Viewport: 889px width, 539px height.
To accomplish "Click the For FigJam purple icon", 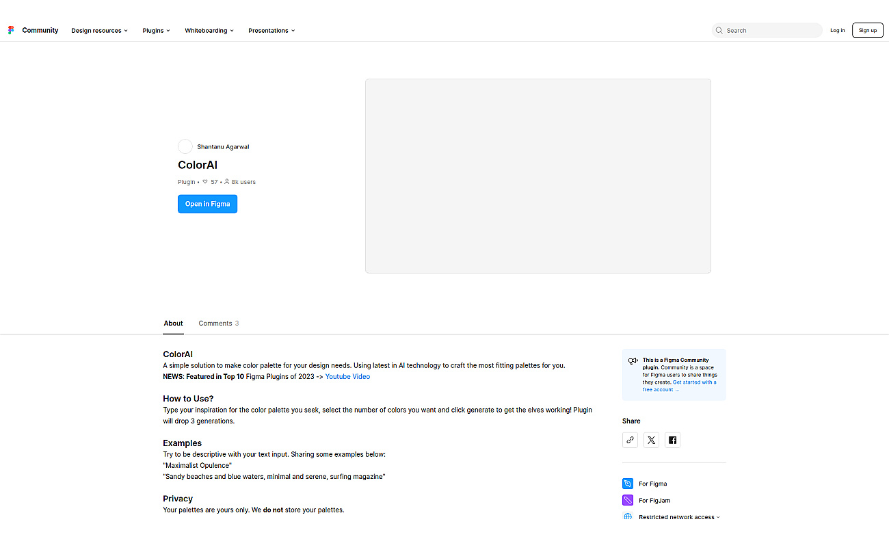I will click(628, 500).
